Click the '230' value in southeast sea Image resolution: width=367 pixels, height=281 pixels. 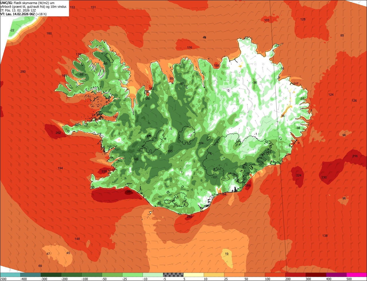click(324, 177)
